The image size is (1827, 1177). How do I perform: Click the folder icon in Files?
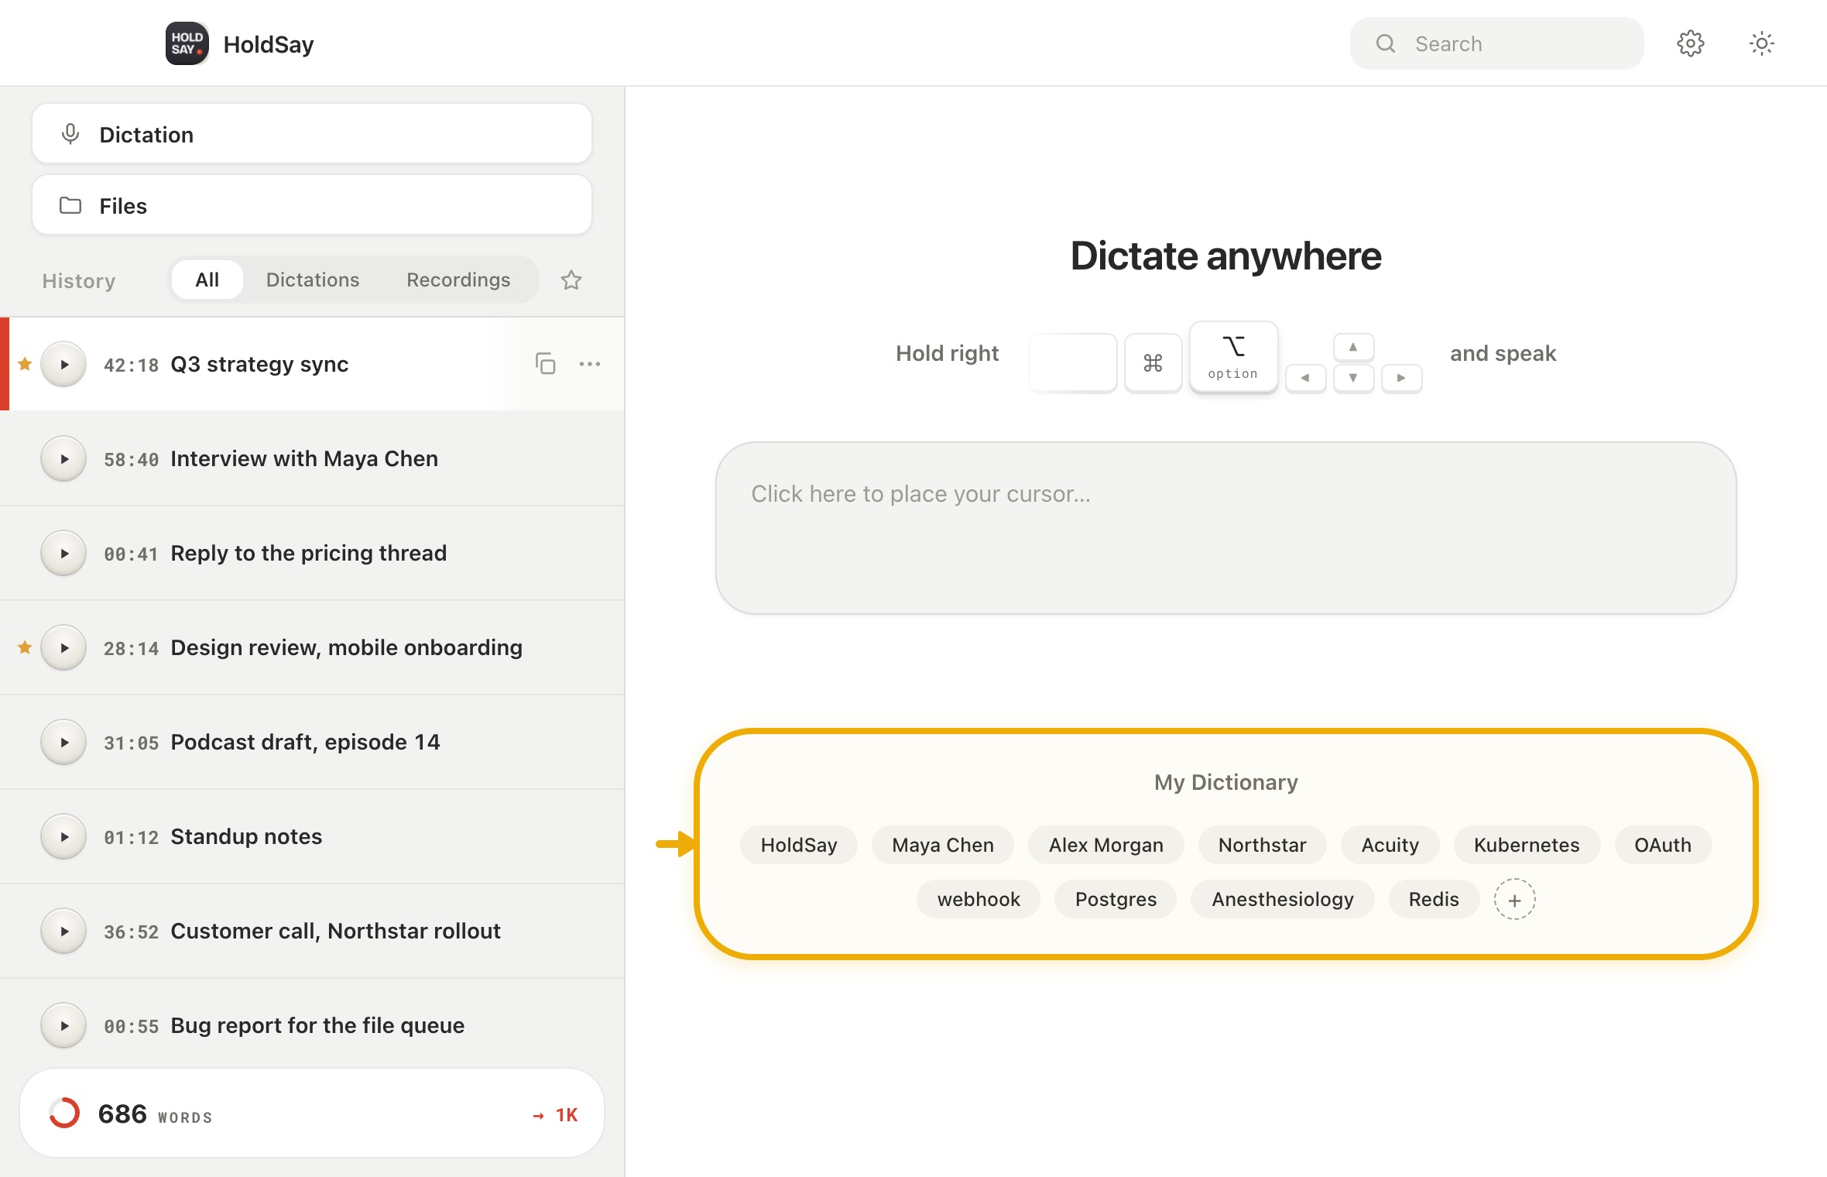pos(70,205)
